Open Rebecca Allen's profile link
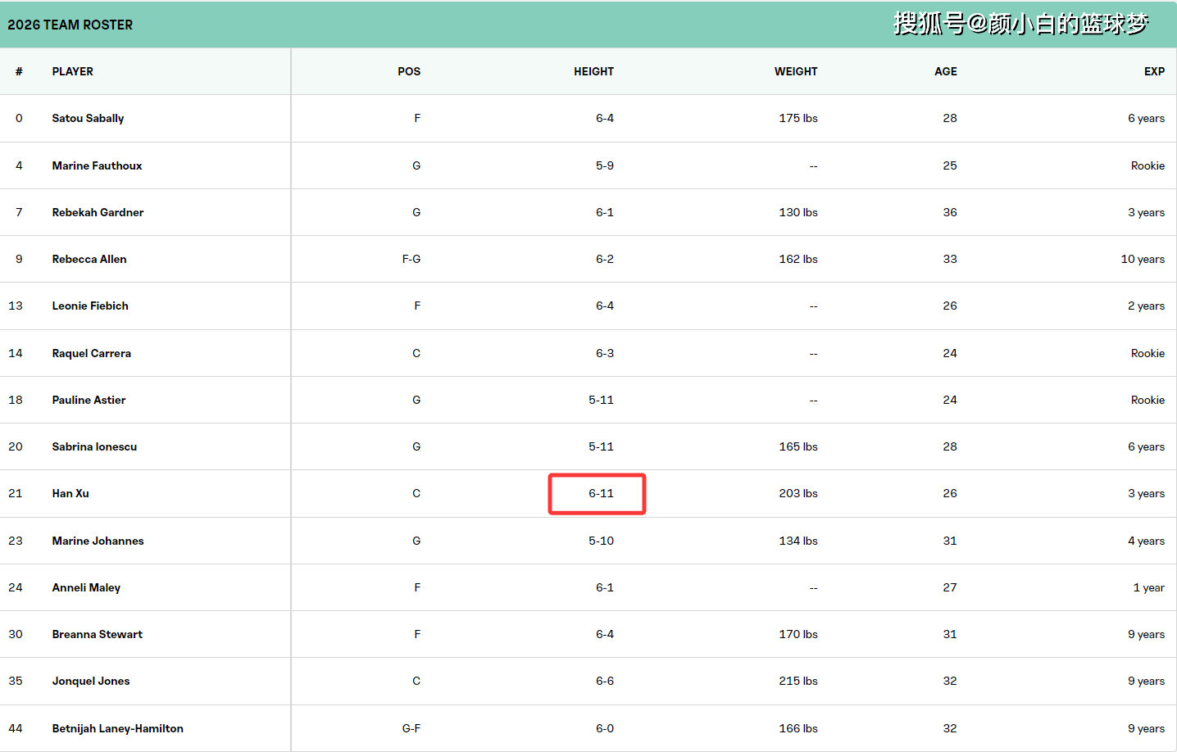The image size is (1177, 752). click(89, 259)
